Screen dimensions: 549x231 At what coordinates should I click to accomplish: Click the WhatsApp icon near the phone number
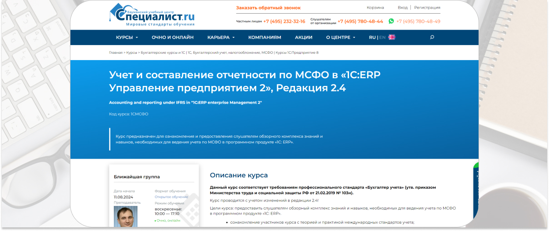coord(391,21)
